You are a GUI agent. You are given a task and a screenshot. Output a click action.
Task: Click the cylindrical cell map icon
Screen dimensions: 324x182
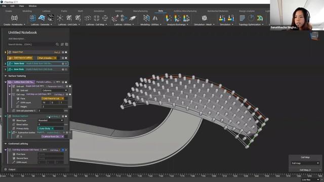(105, 18)
